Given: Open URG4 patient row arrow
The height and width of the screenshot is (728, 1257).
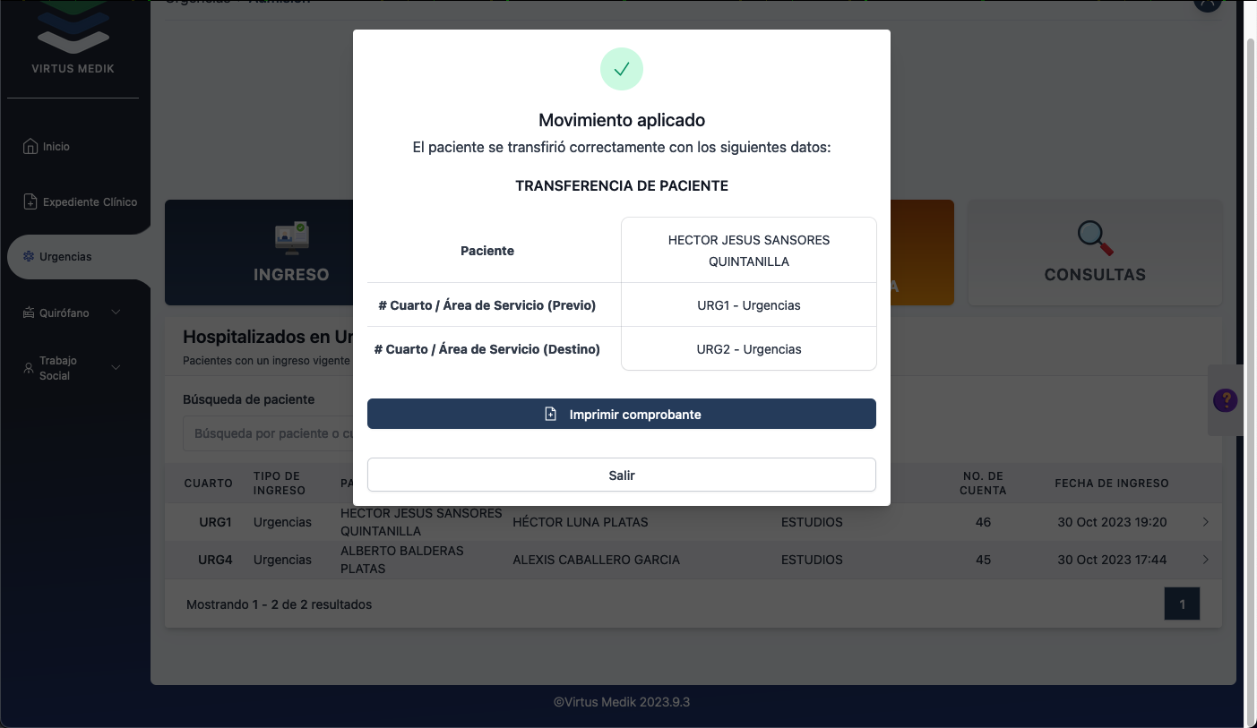Looking at the screenshot, I should click(x=1205, y=560).
